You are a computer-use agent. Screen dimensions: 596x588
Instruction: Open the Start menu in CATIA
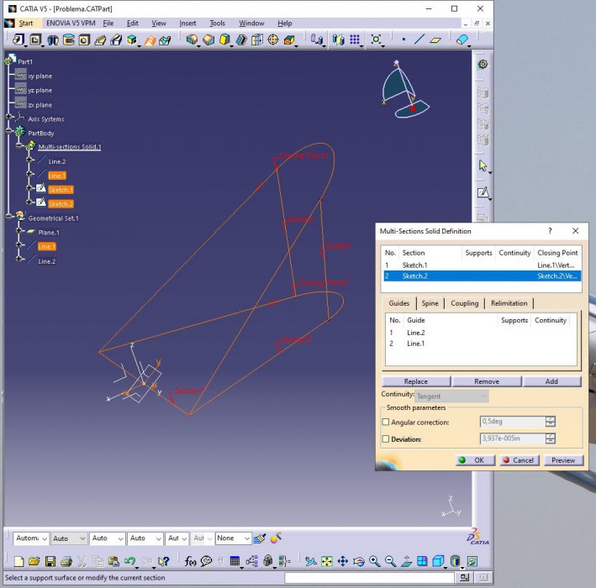[x=26, y=24]
